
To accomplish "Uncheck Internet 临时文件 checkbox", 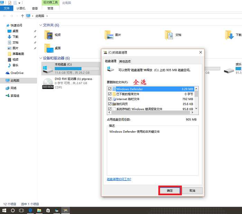I will [x=110, y=99].
